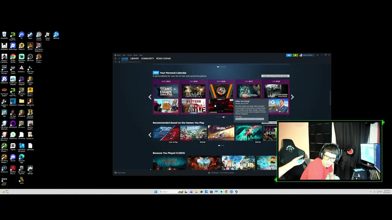This screenshot has width=392, height=220.
Task: Open the View menu in Steam
Action: [x=124, y=55]
